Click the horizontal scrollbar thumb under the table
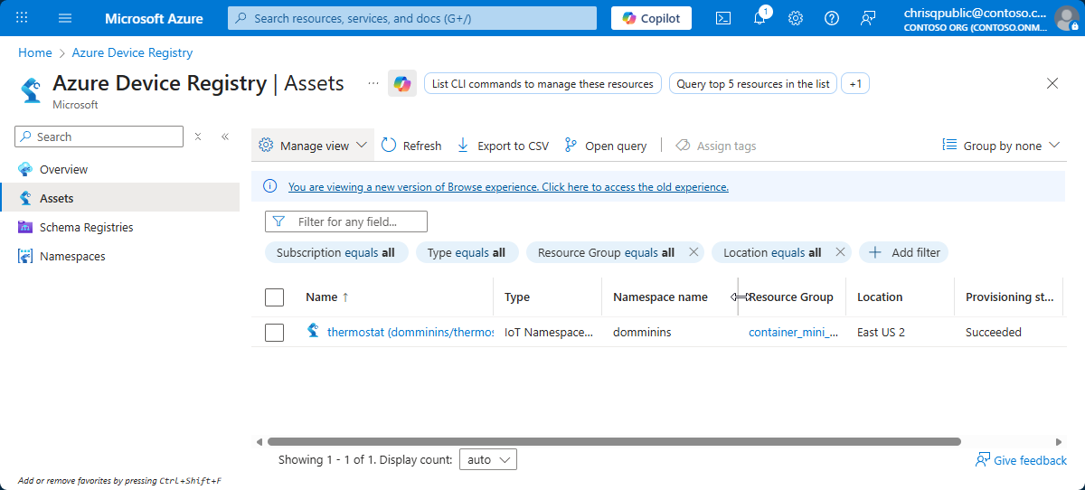This screenshot has height=490, width=1085. pos(613,442)
